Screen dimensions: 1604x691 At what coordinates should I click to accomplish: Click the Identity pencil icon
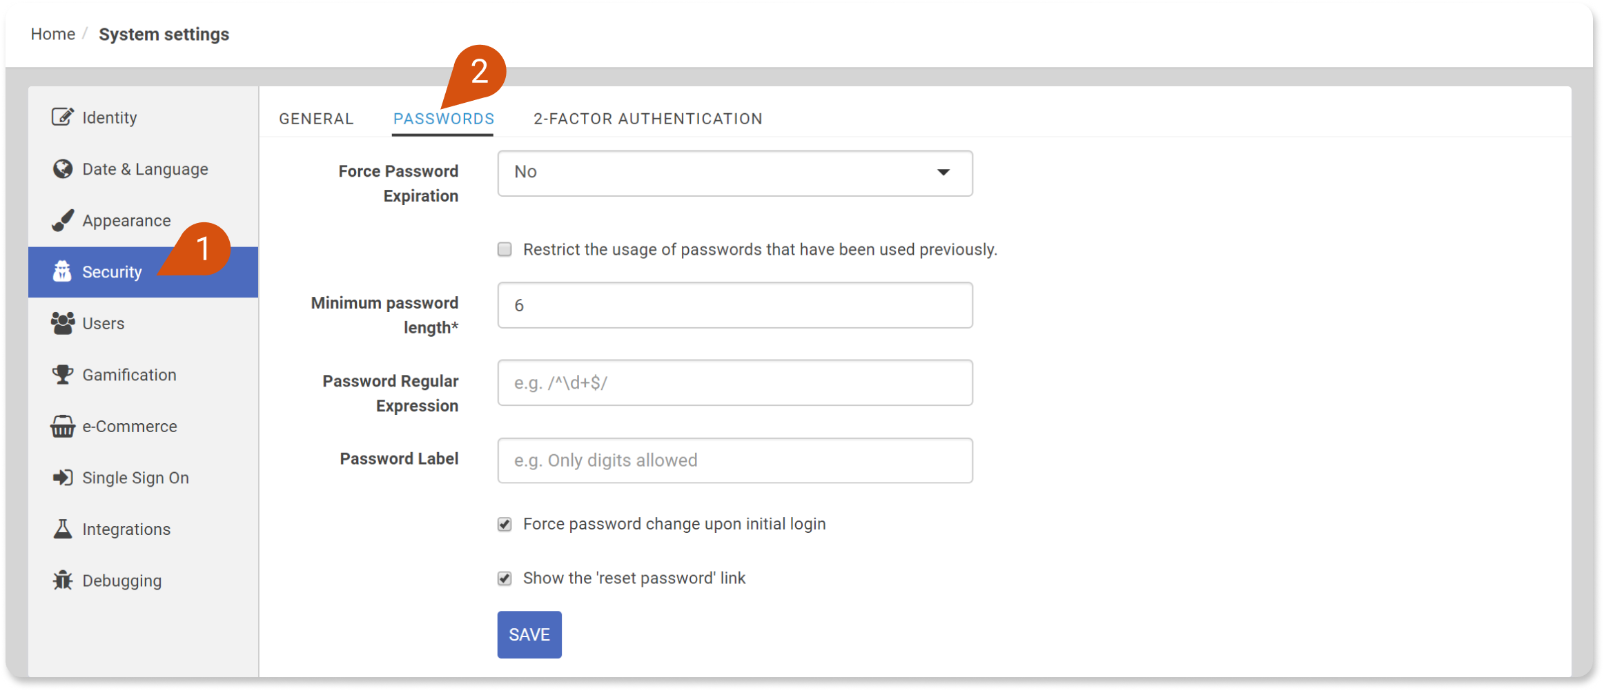pyautogui.click(x=62, y=117)
